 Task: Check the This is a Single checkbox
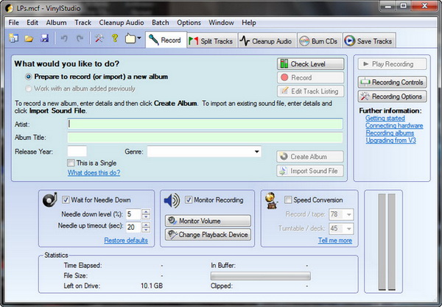click(71, 163)
